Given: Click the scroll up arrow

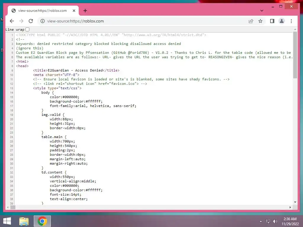Looking at the screenshot, I should tap(295, 29).
